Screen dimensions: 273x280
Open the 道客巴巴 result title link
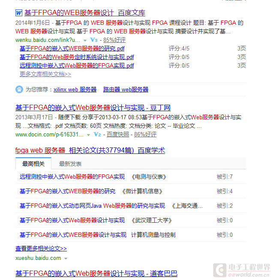(x=96, y=274)
